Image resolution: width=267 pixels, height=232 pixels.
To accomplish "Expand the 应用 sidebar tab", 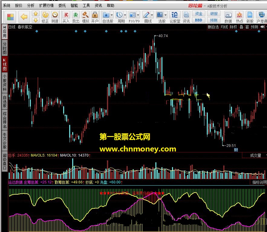I will pyautogui.click(x=5, y=32).
